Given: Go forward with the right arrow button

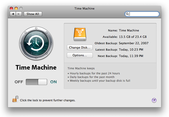Looking at the screenshot, I should (19, 14).
